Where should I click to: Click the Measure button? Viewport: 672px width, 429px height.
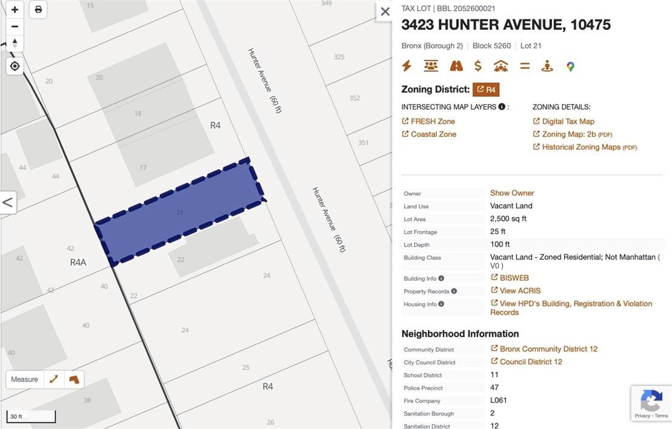pyautogui.click(x=24, y=379)
